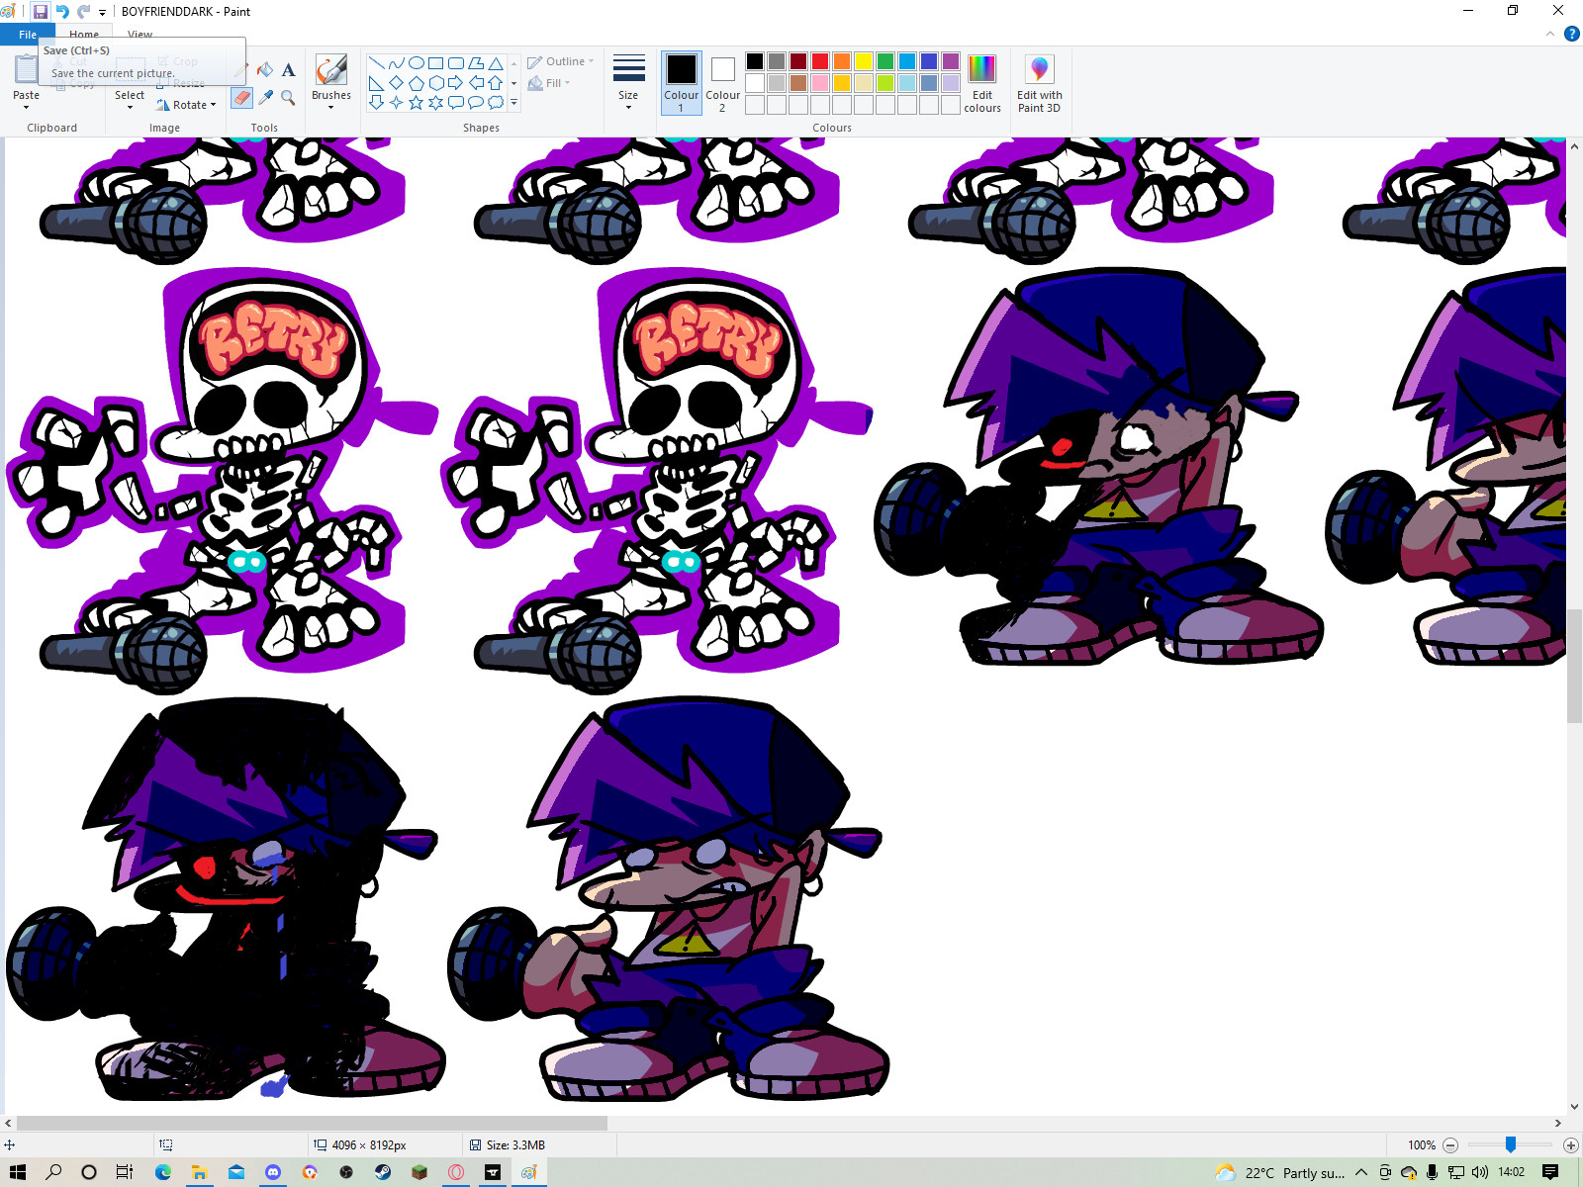This screenshot has height=1187, width=1583.
Task: Click the Save icon in title bar
Action: pos(41,12)
